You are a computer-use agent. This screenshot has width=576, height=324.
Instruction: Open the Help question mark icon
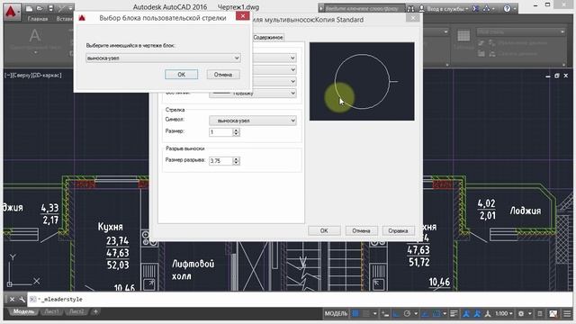click(507, 8)
